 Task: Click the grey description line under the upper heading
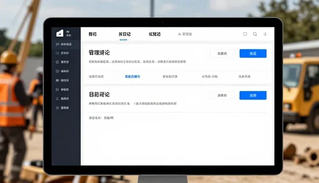[138, 62]
